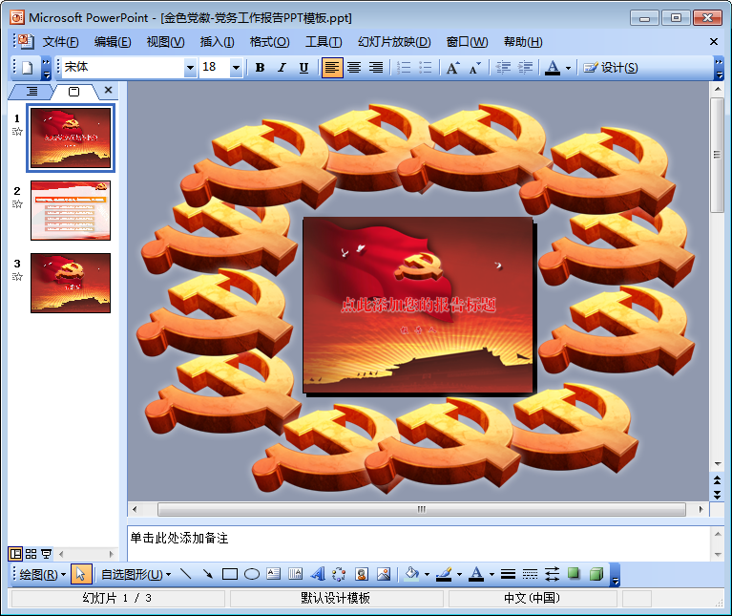Apply bold formatting

(260, 68)
